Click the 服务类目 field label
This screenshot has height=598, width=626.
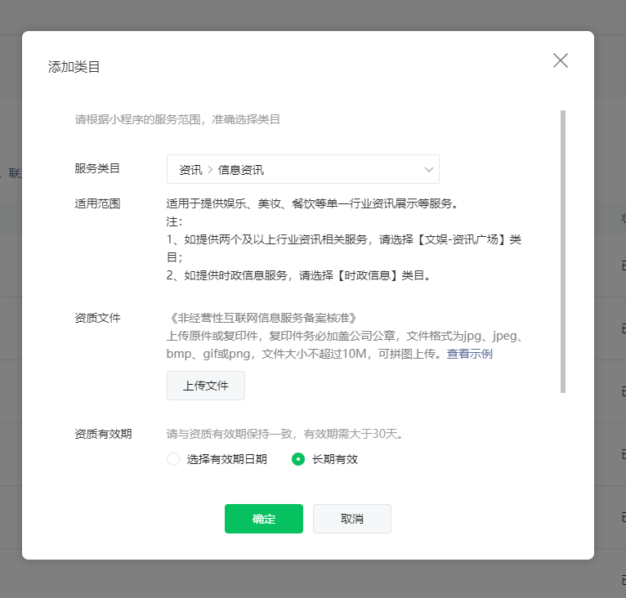97,168
